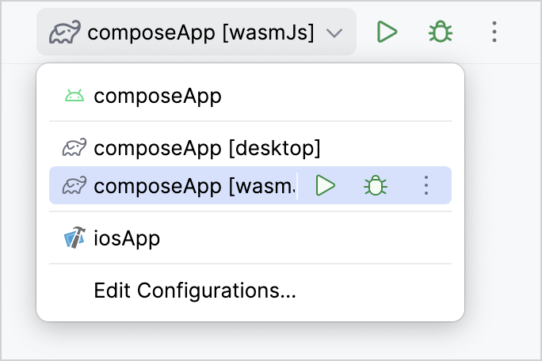Start debugging from the top toolbar bug icon
Screen dimensions: 542x361
(440, 32)
